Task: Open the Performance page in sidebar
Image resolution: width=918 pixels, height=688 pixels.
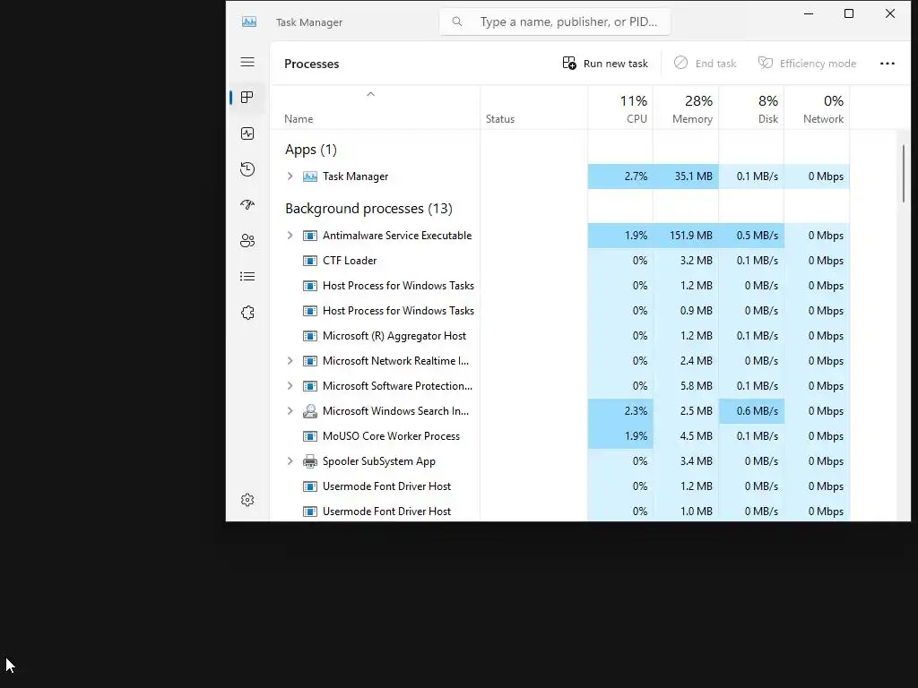Action: [247, 133]
